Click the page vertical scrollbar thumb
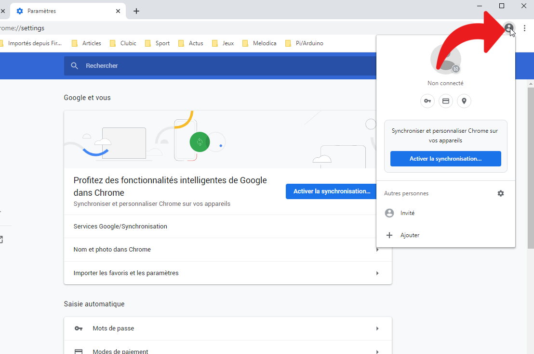 (531, 168)
